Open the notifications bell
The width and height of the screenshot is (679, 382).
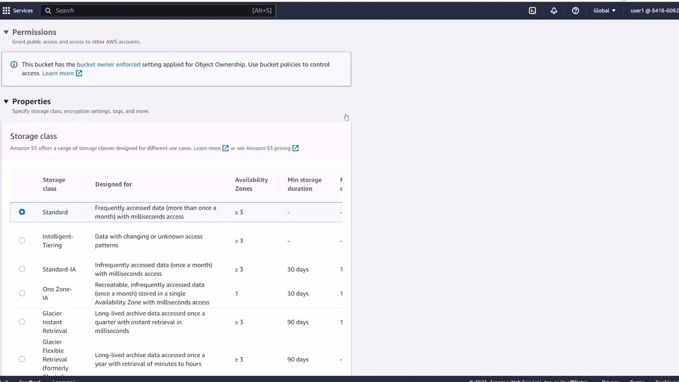point(554,11)
